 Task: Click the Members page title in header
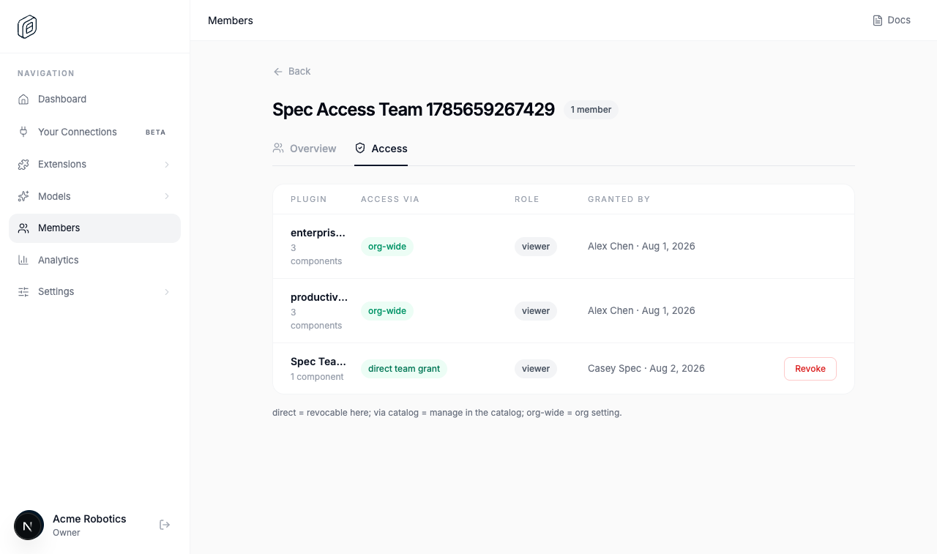coord(231,20)
